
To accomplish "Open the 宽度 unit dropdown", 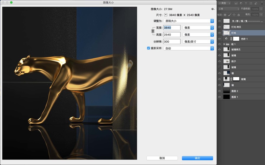I will coord(198,28).
